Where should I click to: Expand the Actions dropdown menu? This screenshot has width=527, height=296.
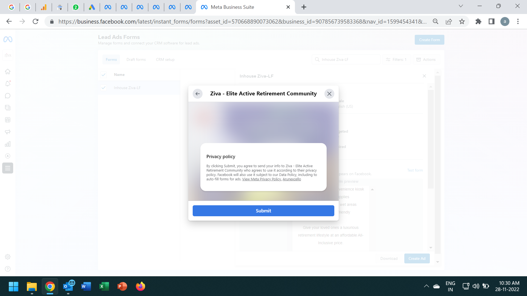tap(426, 59)
